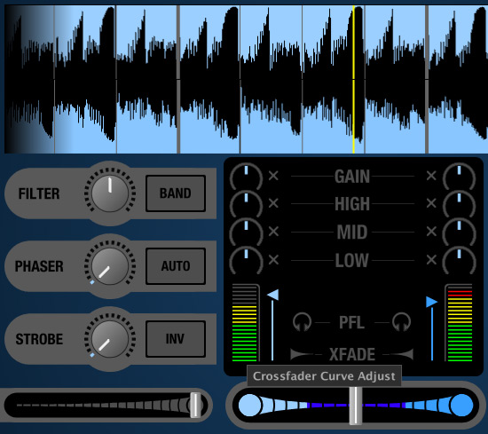Click the FILTER effect knob
The image size is (488, 434).
[110, 193]
